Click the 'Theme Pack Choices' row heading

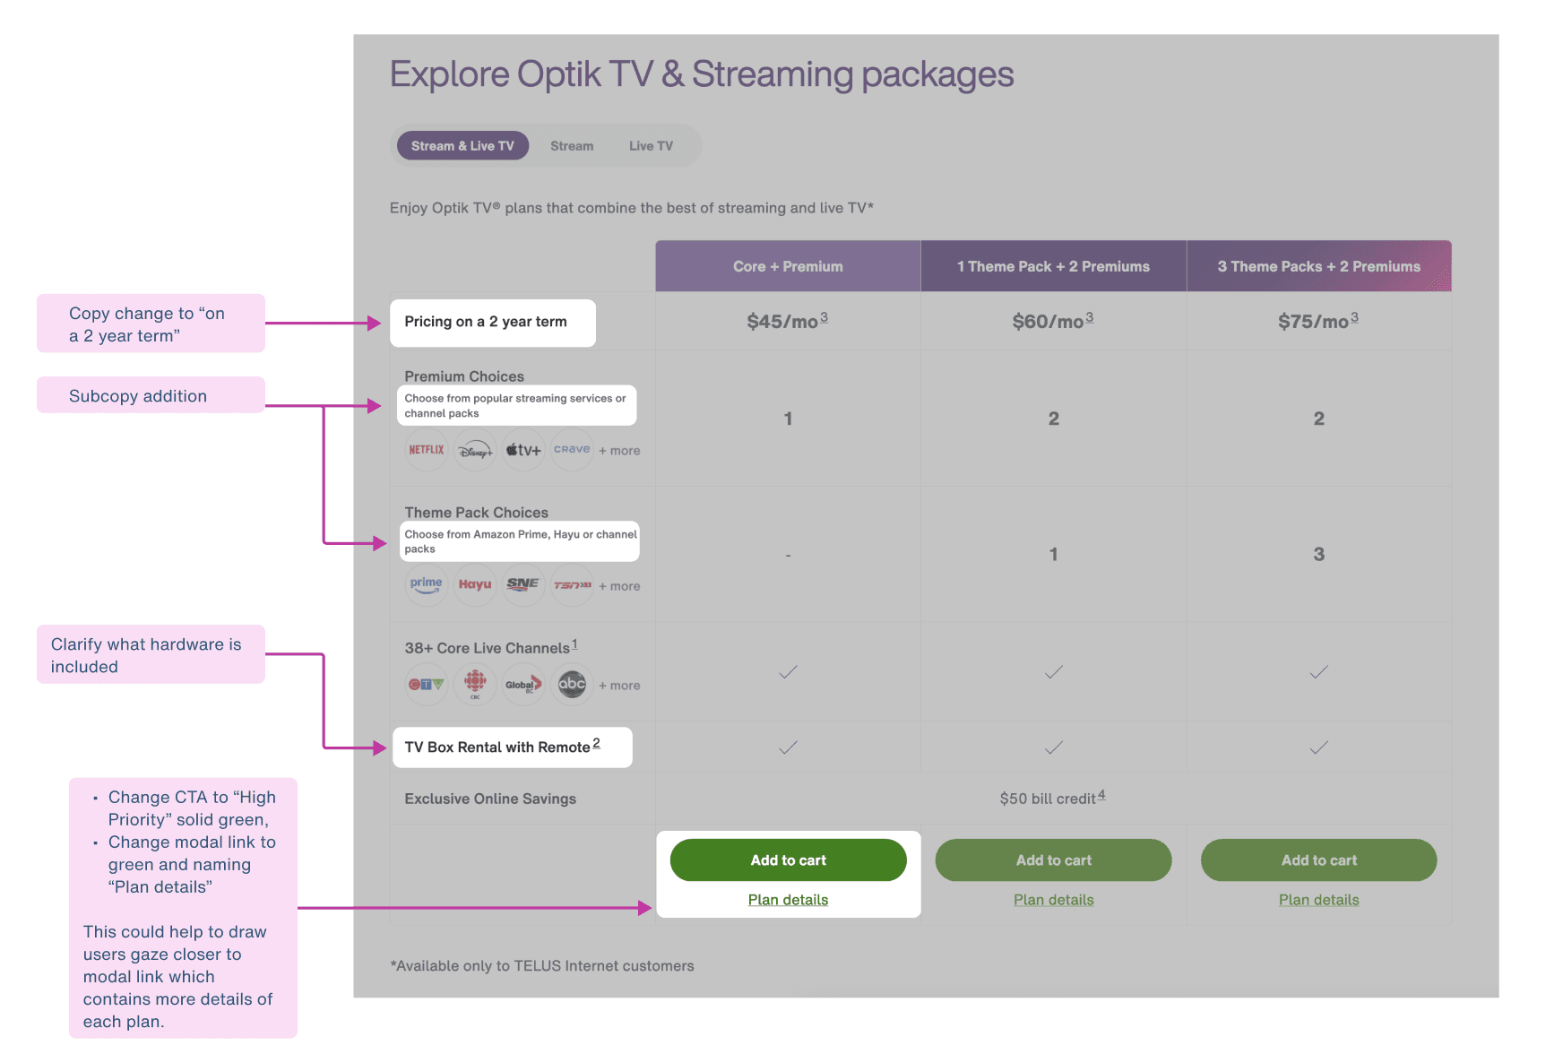pyautogui.click(x=476, y=513)
